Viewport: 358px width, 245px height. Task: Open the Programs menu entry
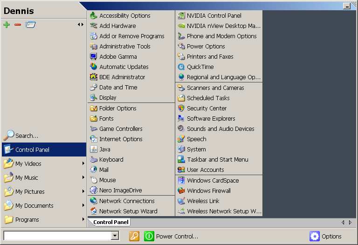pyautogui.click(x=44, y=219)
